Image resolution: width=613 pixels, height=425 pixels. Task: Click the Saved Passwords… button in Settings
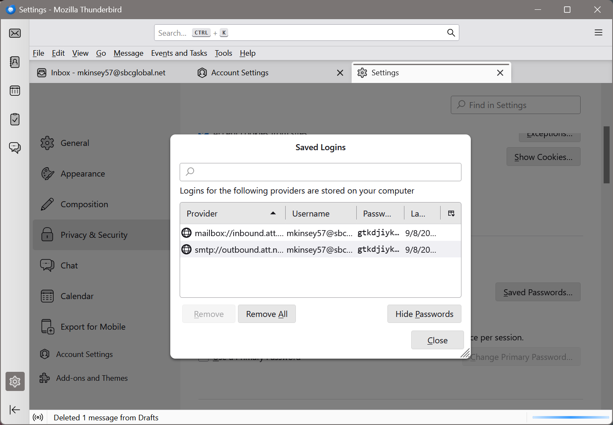(x=538, y=292)
